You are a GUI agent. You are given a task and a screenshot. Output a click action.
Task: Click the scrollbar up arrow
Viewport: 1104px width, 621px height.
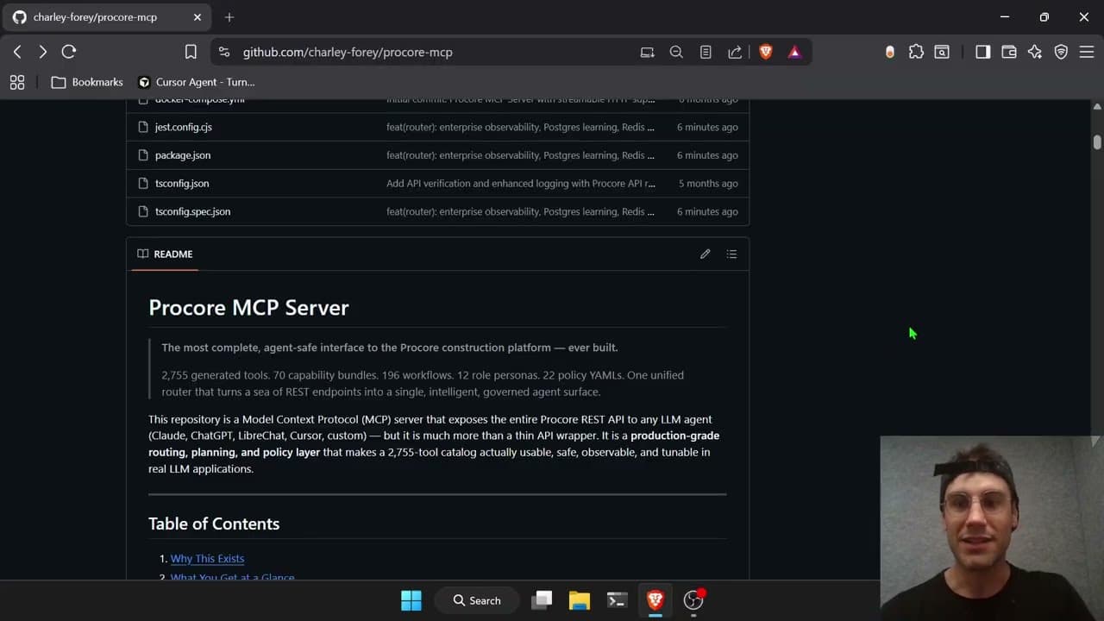click(1097, 106)
